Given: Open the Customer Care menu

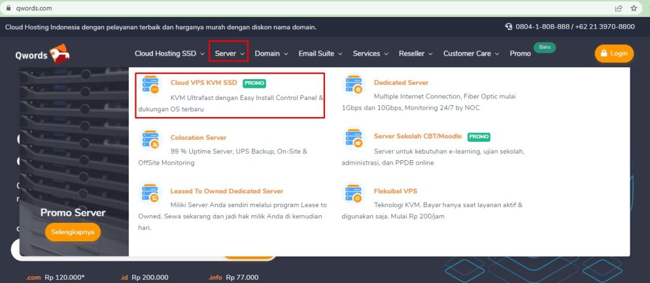Looking at the screenshot, I should point(472,54).
